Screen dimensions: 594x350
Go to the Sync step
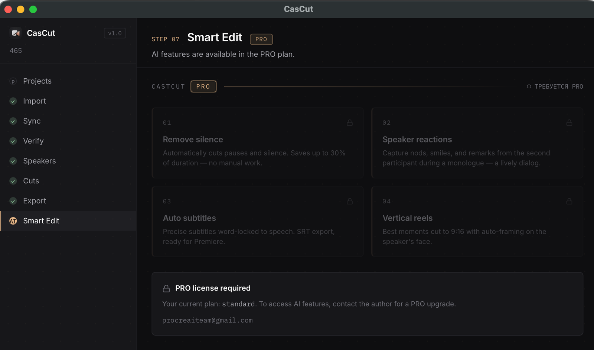coord(68,121)
